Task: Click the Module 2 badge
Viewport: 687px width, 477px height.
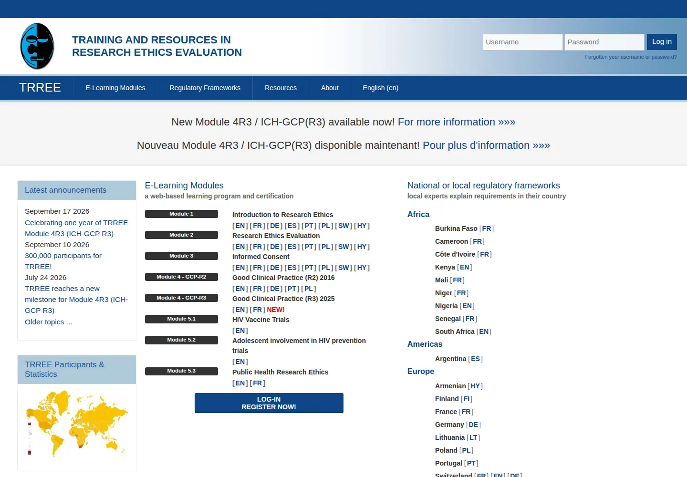Action: (x=181, y=235)
